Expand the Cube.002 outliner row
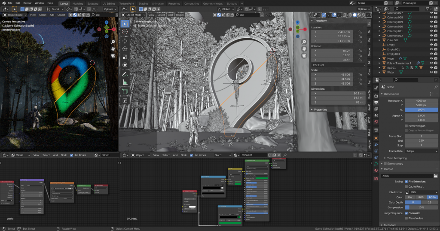The width and height of the screenshot is (440, 231). pos(379,40)
